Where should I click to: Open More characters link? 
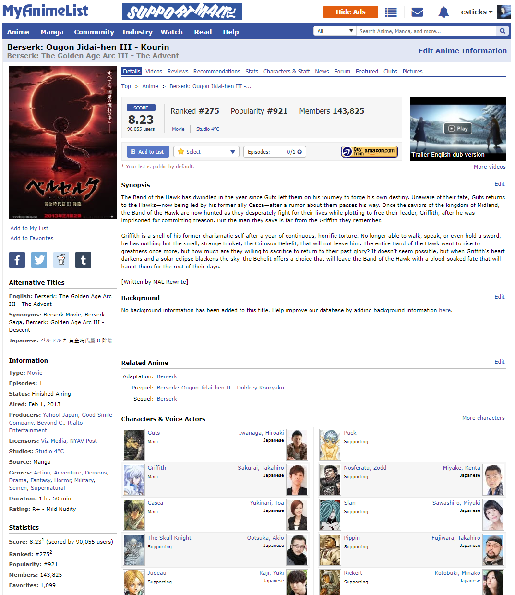coord(483,418)
